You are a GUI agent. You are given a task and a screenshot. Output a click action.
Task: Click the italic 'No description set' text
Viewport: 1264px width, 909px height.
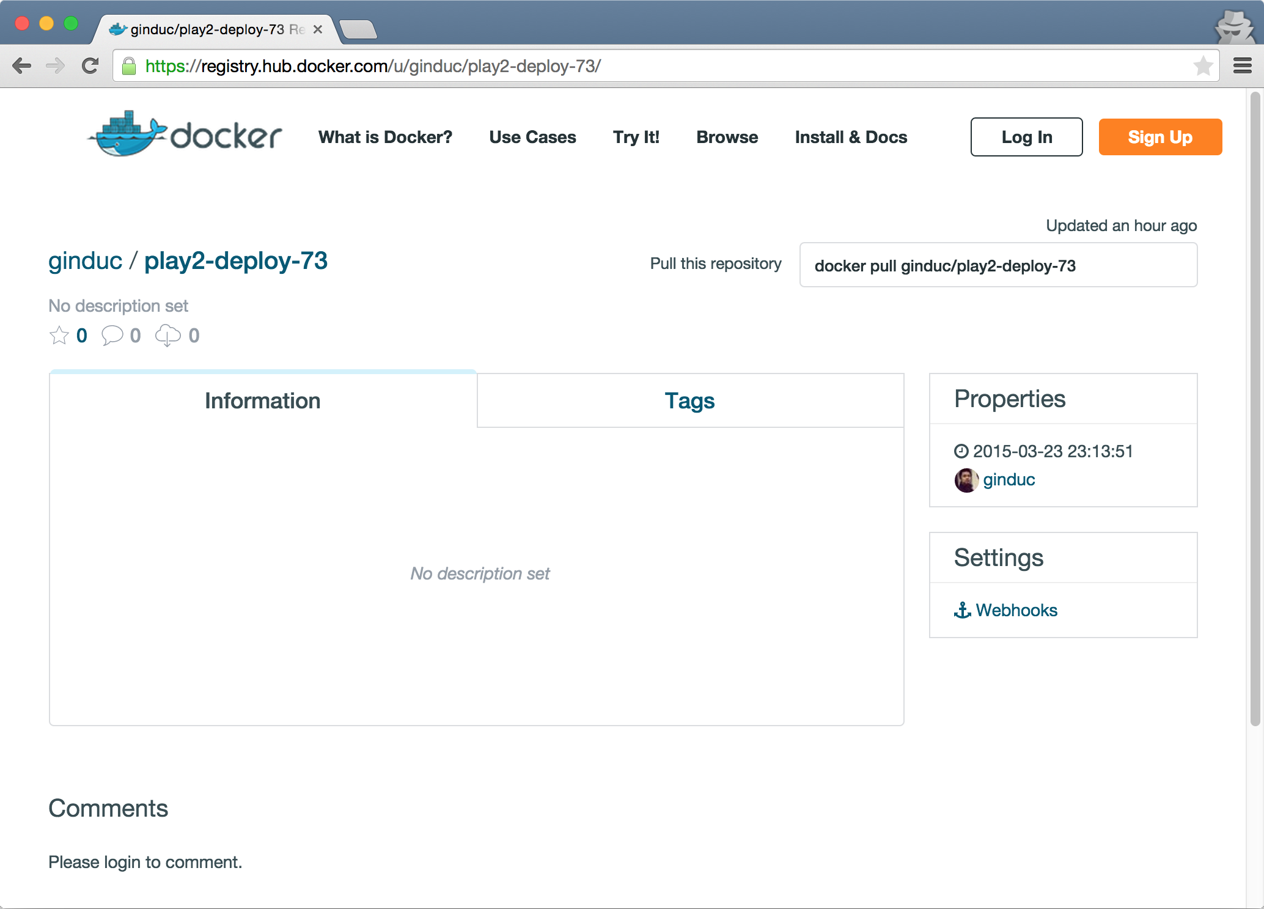pos(480,573)
